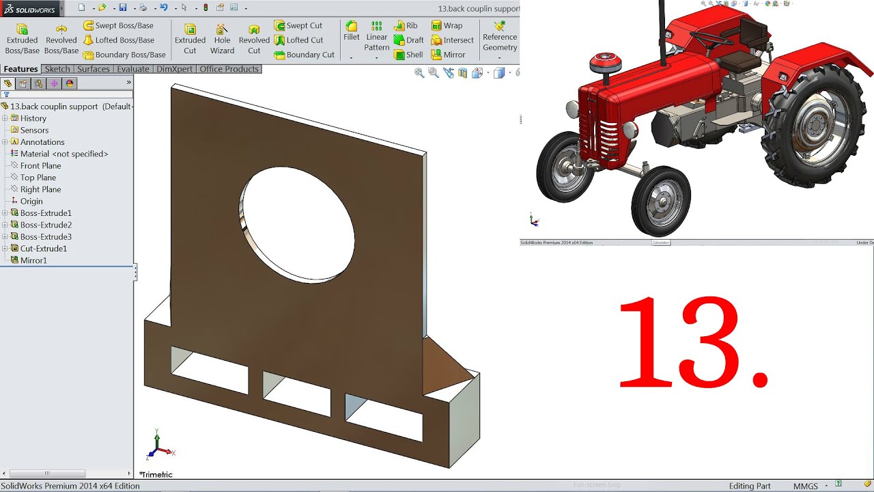
Task: Open the Fillet dropdown arrow
Action: 351,57
